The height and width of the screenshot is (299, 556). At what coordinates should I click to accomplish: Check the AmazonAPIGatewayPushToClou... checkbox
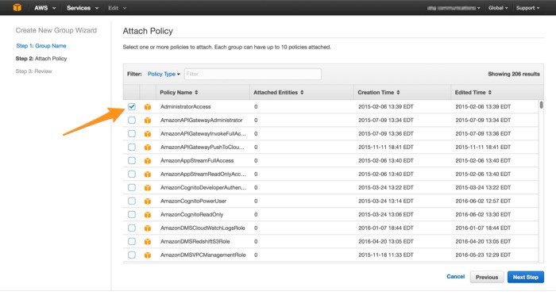[132, 147]
